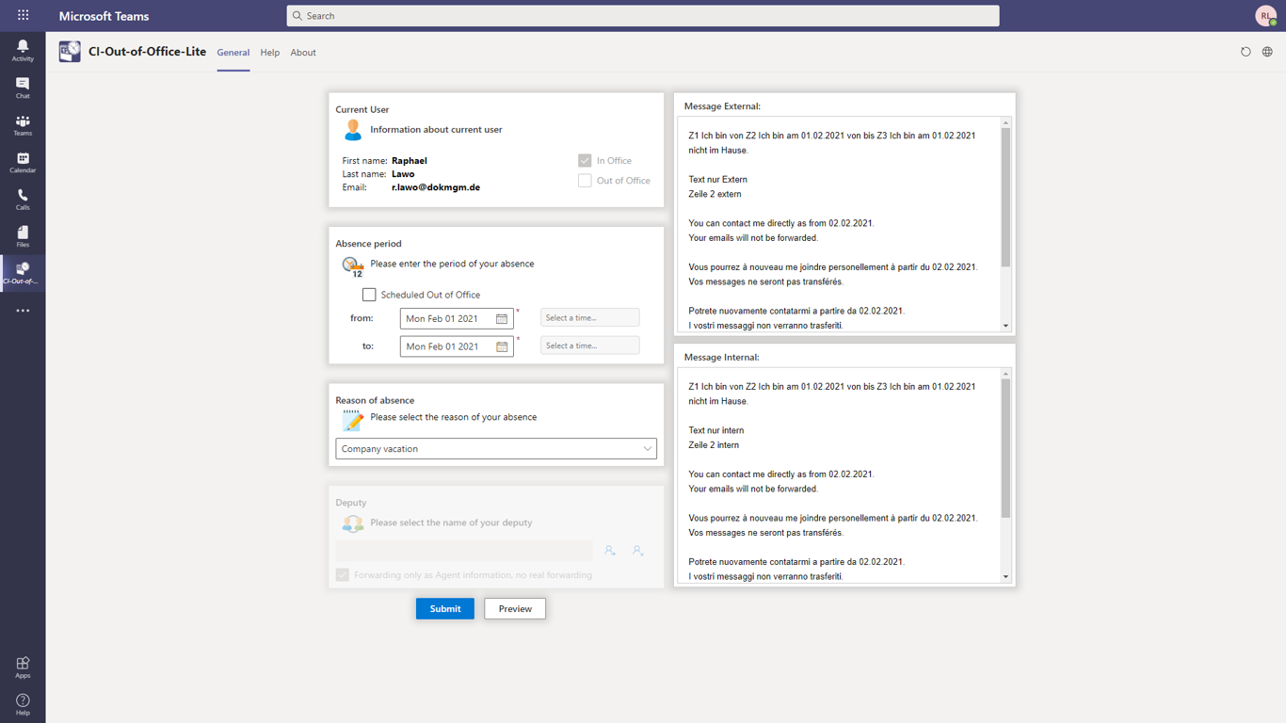Open the to time selector
Image resolution: width=1286 pixels, height=723 pixels.
tap(590, 345)
